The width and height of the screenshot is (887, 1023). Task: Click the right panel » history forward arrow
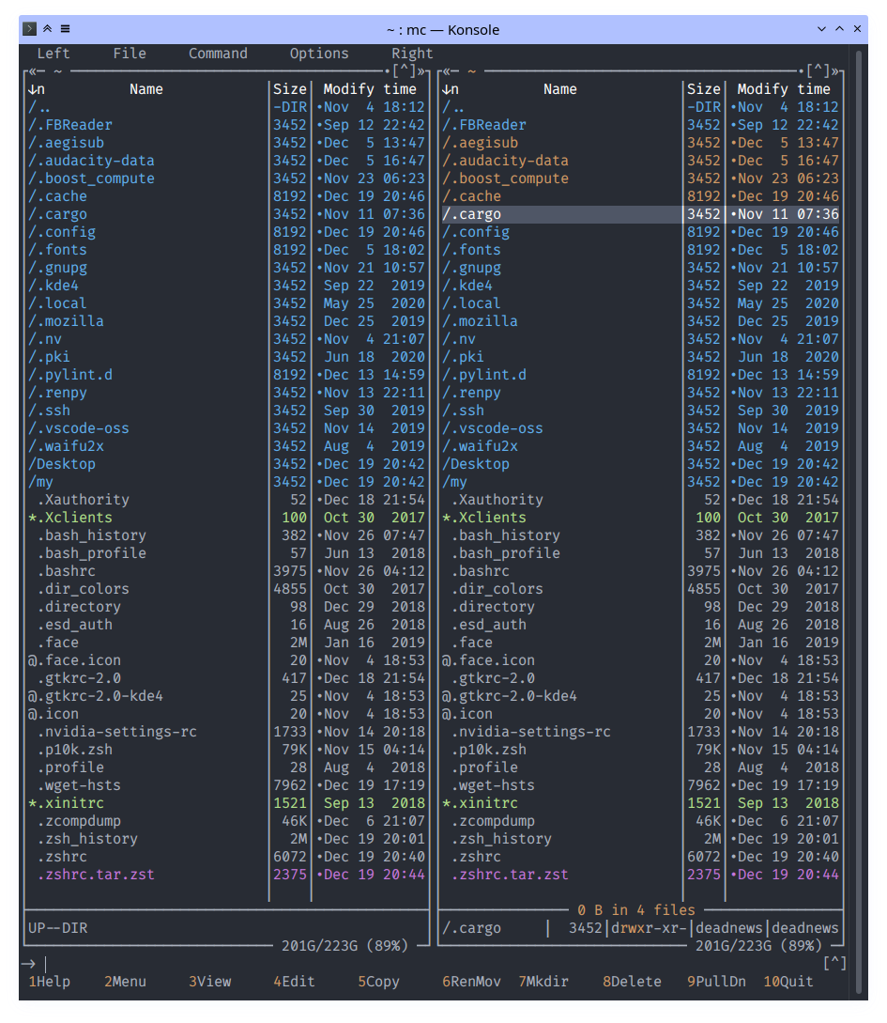pos(837,71)
